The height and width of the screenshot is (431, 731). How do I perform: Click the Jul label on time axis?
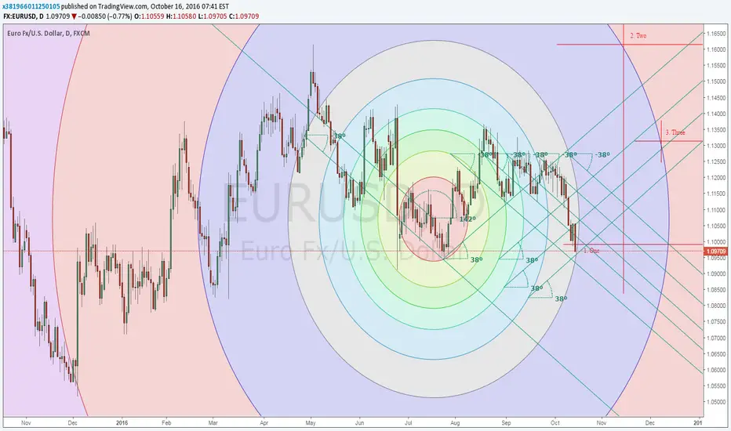click(408, 423)
